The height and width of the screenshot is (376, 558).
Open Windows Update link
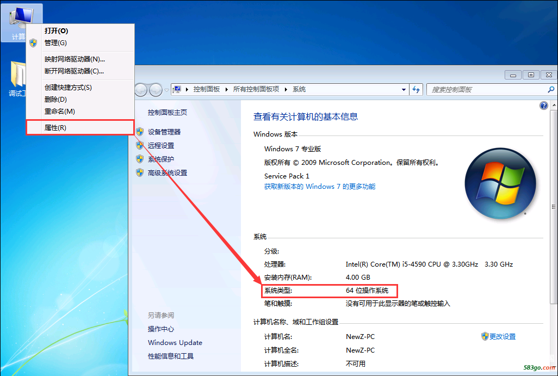pos(175,342)
